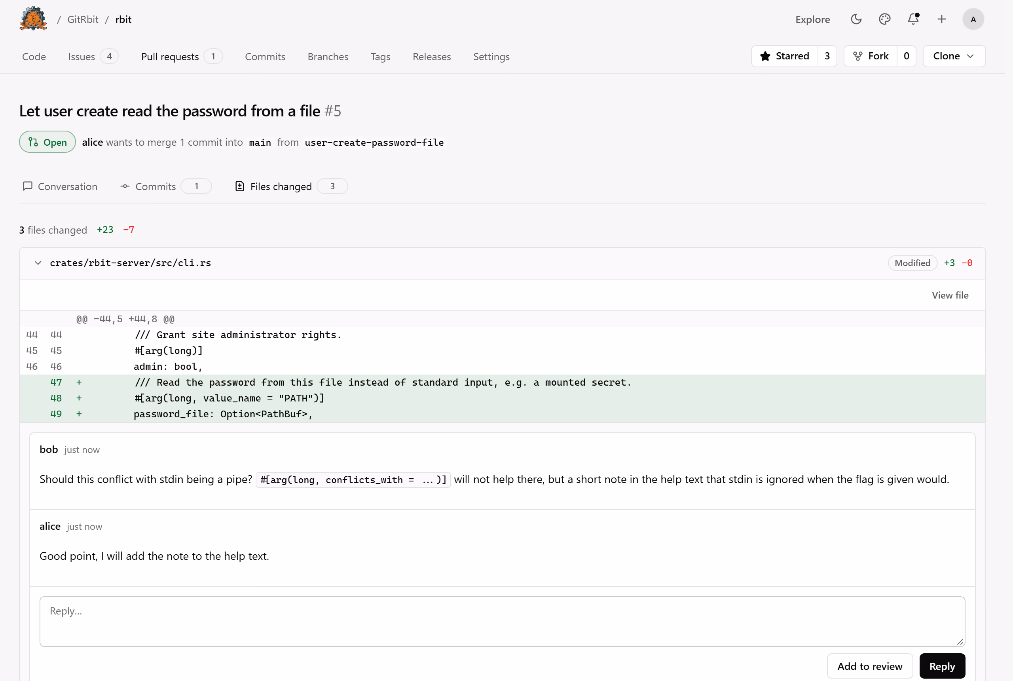Click the Open status badge
Viewport: 1013px width, 681px height.
click(x=47, y=142)
